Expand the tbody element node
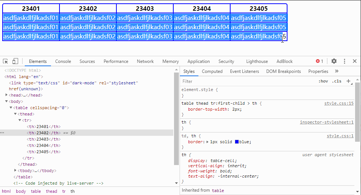The height and width of the screenshot is (195, 361). [x=15, y=170]
